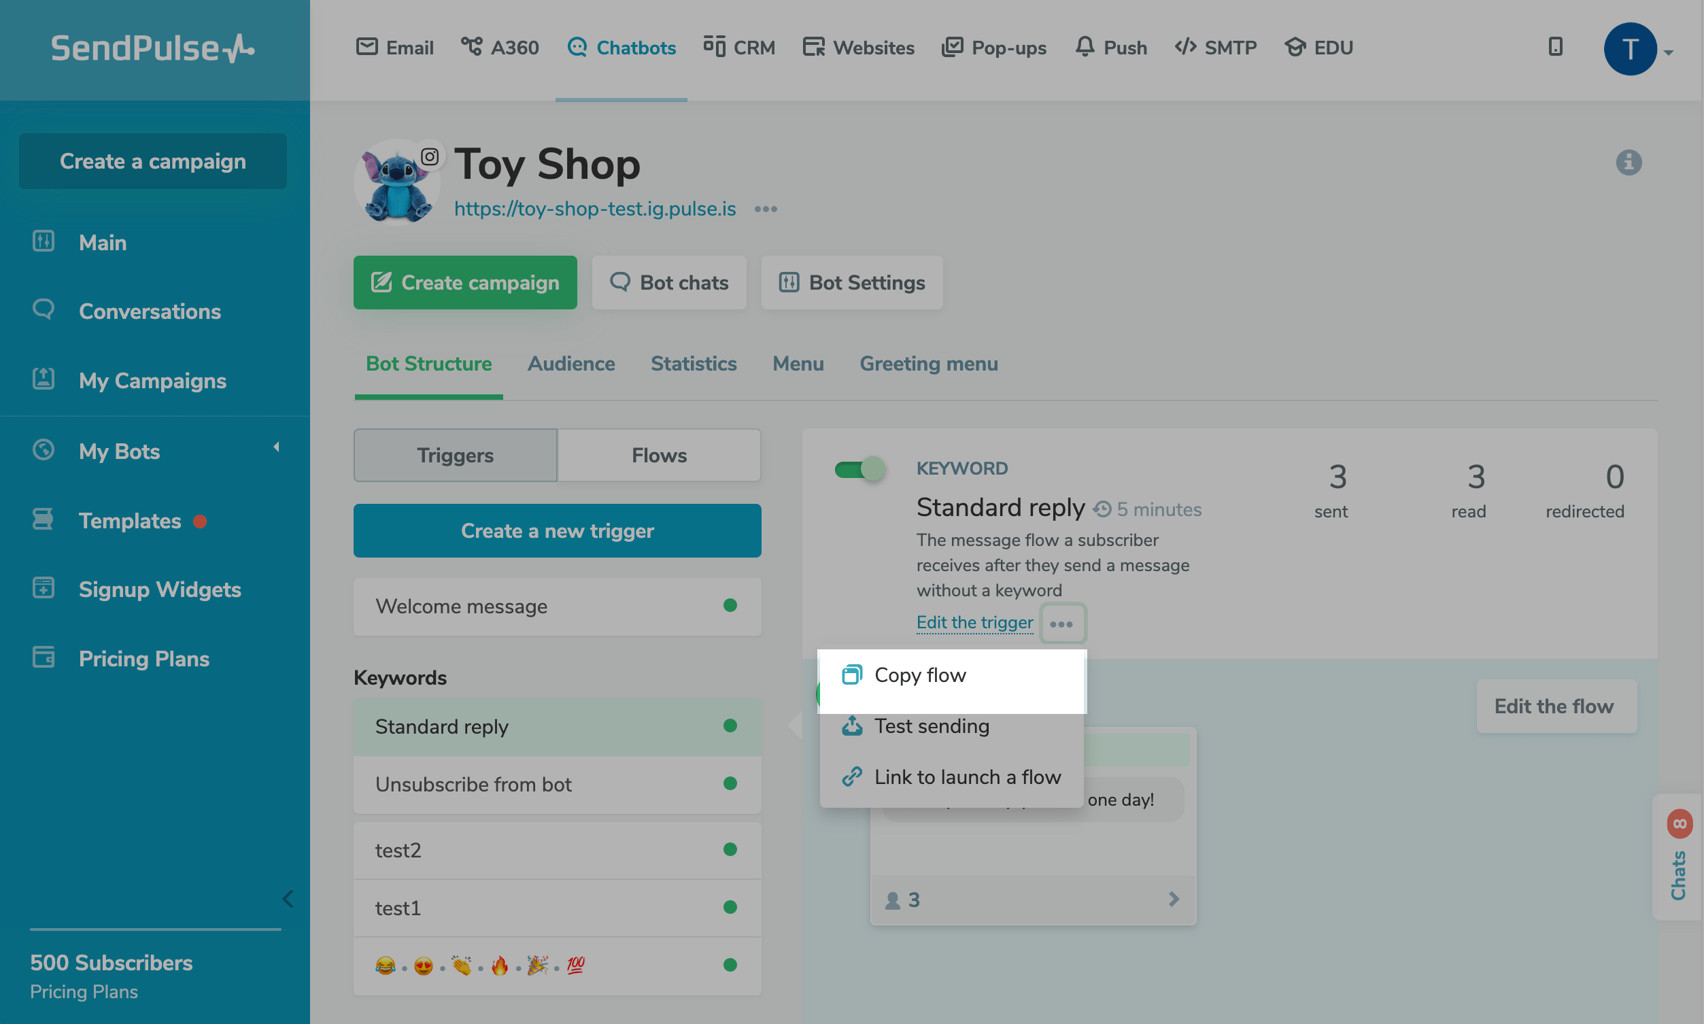Image resolution: width=1704 pixels, height=1024 pixels.
Task: Click the bot info icon top right
Action: click(1627, 162)
